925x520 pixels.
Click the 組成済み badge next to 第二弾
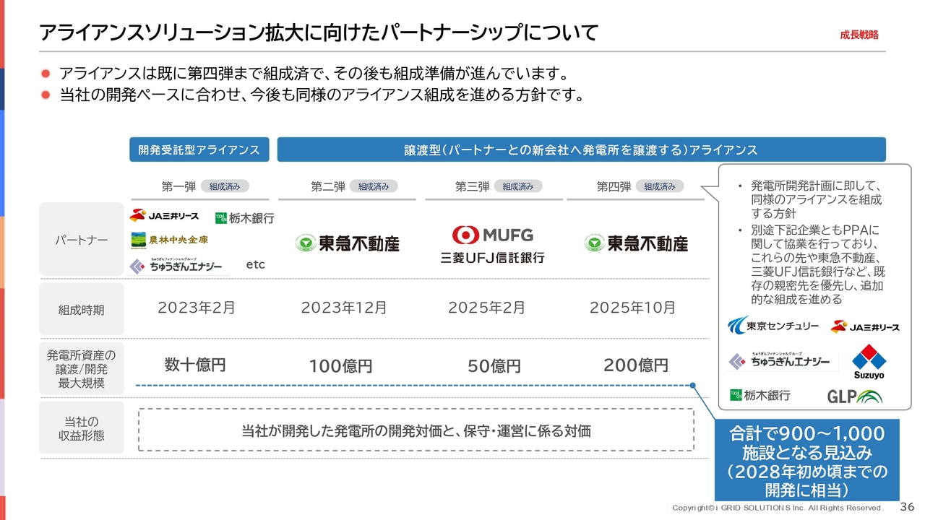(x=374, y=186)
